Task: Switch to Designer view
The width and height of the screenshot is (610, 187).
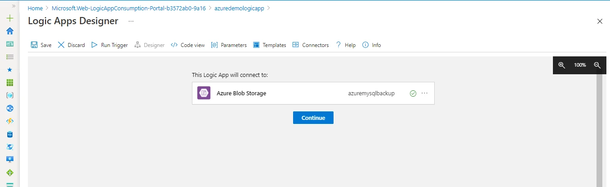Action: point(149,45)
